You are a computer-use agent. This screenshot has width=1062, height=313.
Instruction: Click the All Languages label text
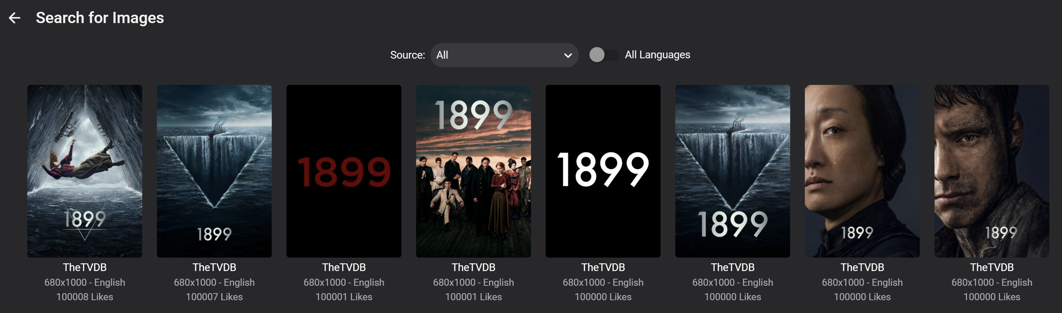tap(657, 55)
